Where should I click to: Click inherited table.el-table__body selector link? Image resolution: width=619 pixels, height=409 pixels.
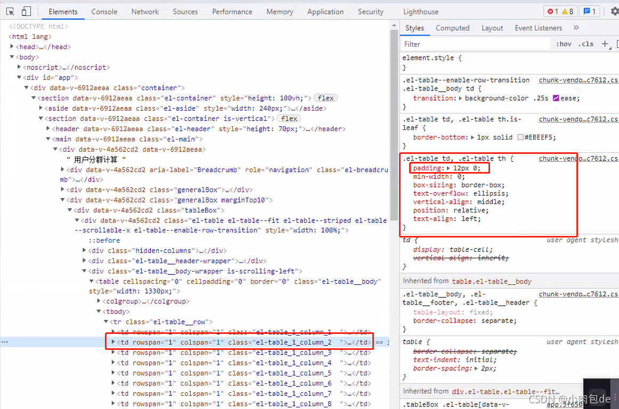click(x=492, y=281)
